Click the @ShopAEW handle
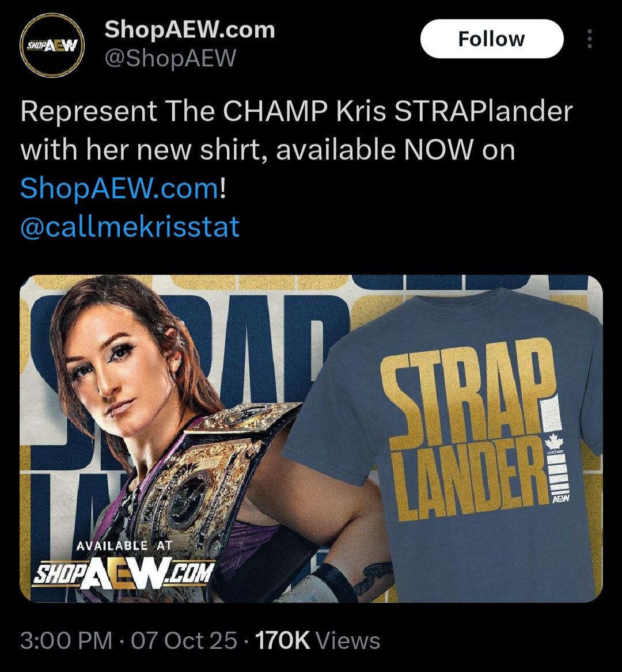 tap(170, 58)
